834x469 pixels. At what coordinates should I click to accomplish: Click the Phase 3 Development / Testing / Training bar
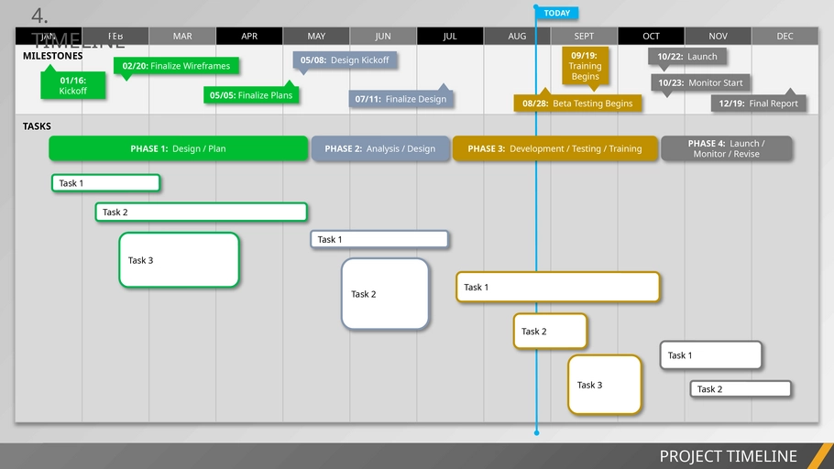[x=554, y=148]
